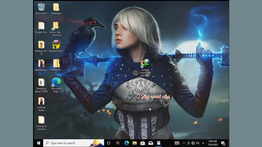Select the v2rayng for windows folder
The image size is (262, 147).
[x=41, y=123]
